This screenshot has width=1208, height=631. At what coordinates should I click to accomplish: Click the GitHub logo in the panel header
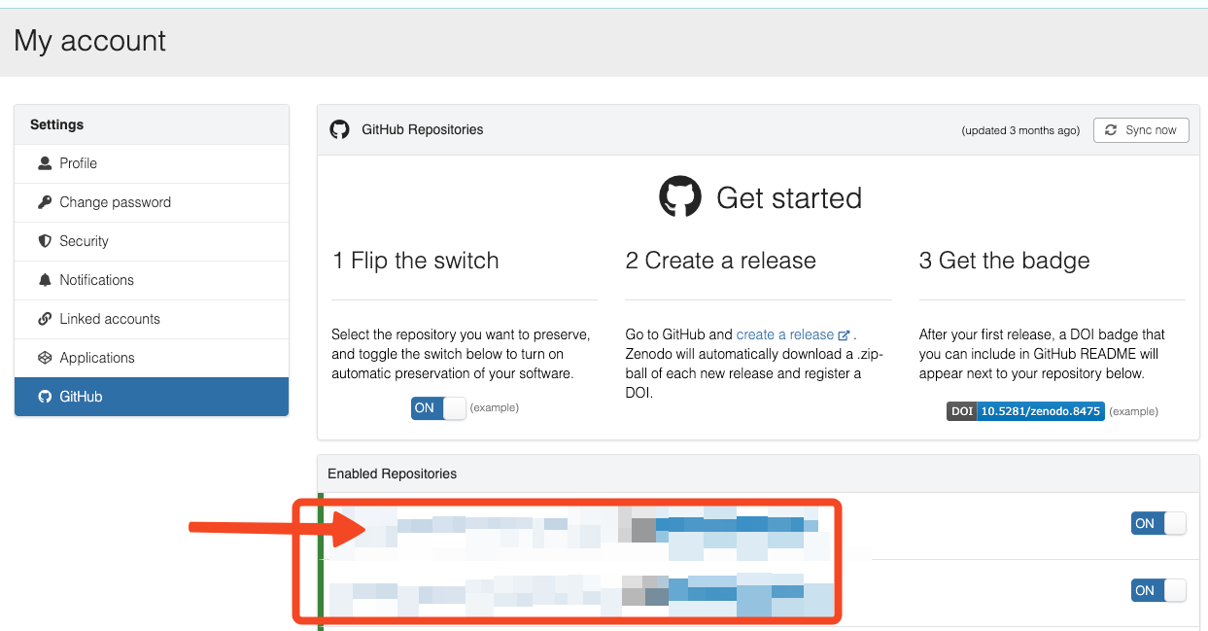pyautogui.click(x=339, y=129)
